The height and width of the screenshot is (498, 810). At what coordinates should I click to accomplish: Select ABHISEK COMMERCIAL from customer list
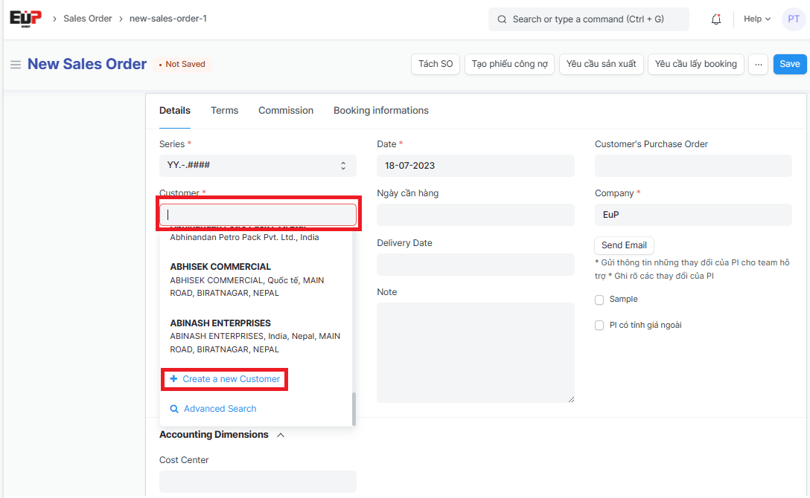[220, 267]
